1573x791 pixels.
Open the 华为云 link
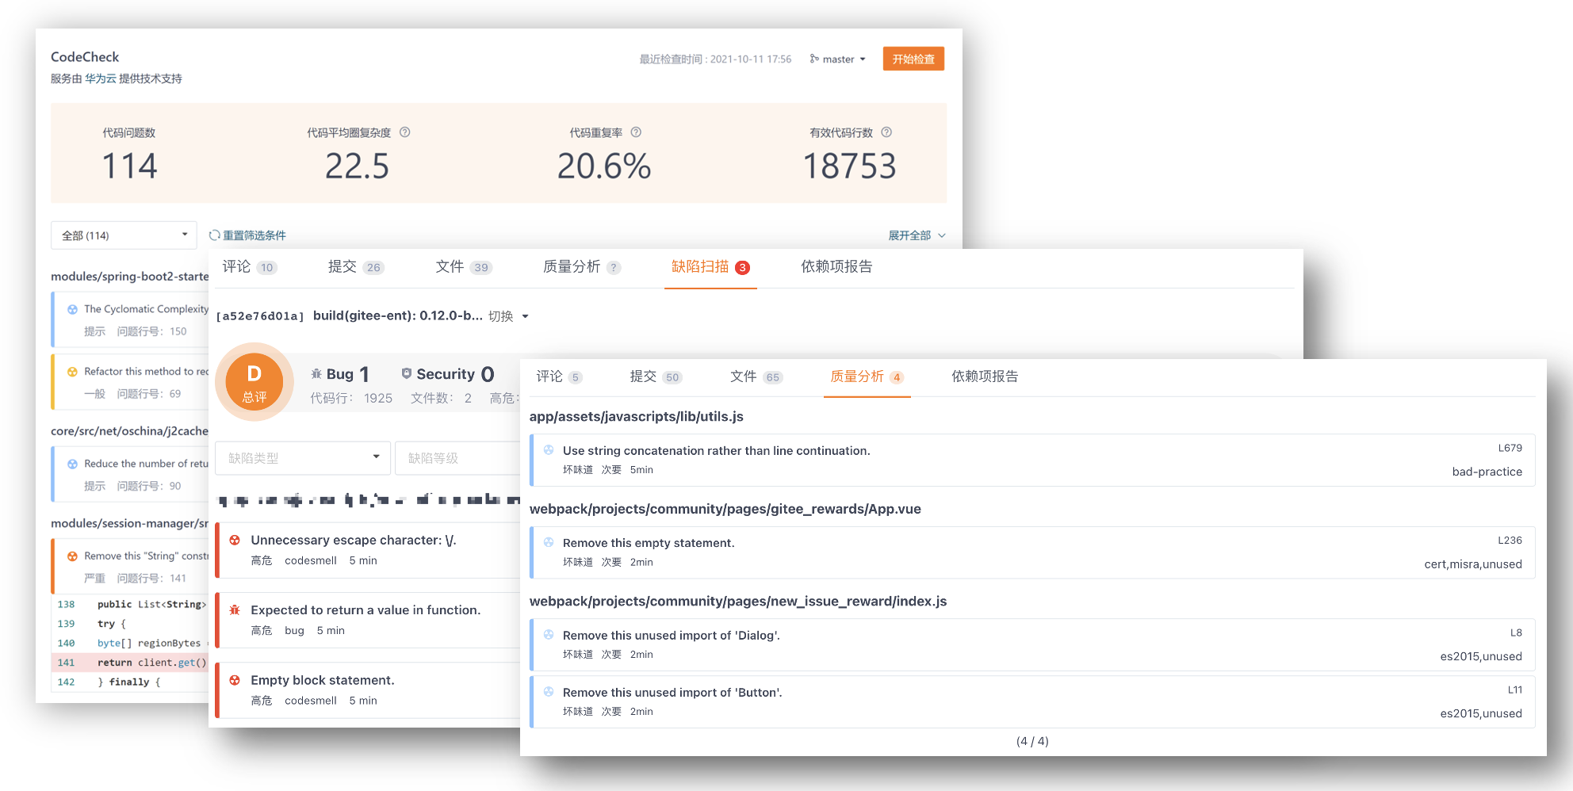click(x=101, y=78)
